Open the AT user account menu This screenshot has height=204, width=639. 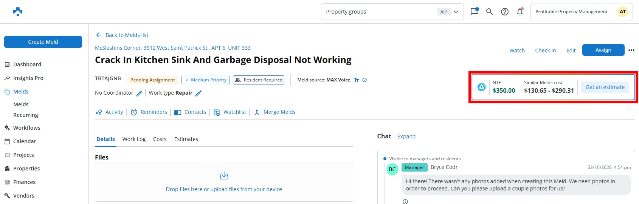(622, 12)
